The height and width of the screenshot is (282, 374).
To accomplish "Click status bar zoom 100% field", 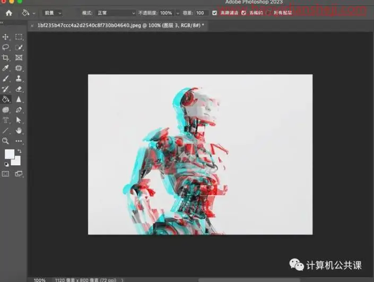I will tap(40, 280).
